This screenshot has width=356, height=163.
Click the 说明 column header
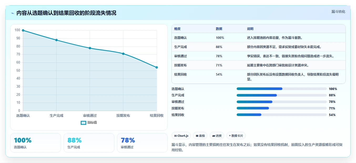[250, 29]
